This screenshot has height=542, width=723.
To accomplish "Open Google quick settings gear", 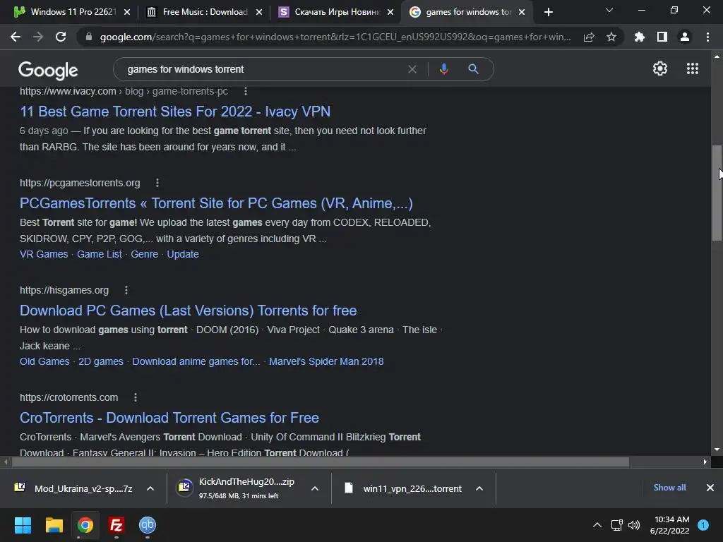I will 660,68.
